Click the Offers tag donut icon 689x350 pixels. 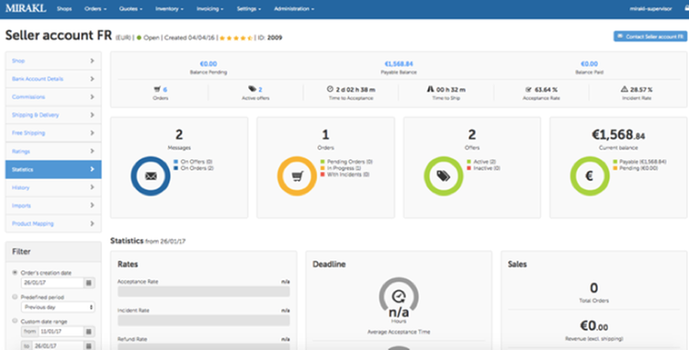coord(444,176)
